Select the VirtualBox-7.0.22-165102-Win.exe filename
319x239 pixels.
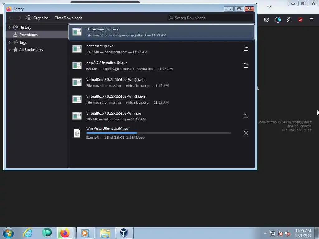coord(113,113)
